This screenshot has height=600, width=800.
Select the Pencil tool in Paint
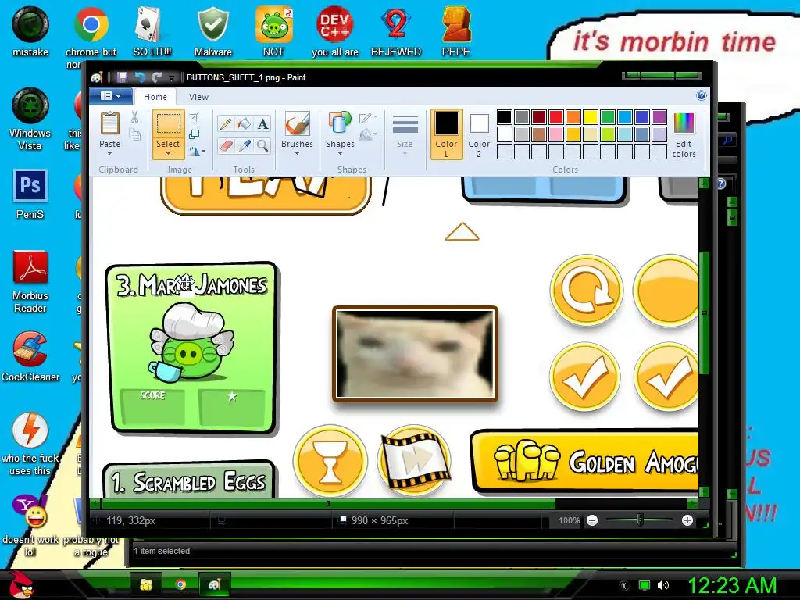click(226, 124)
